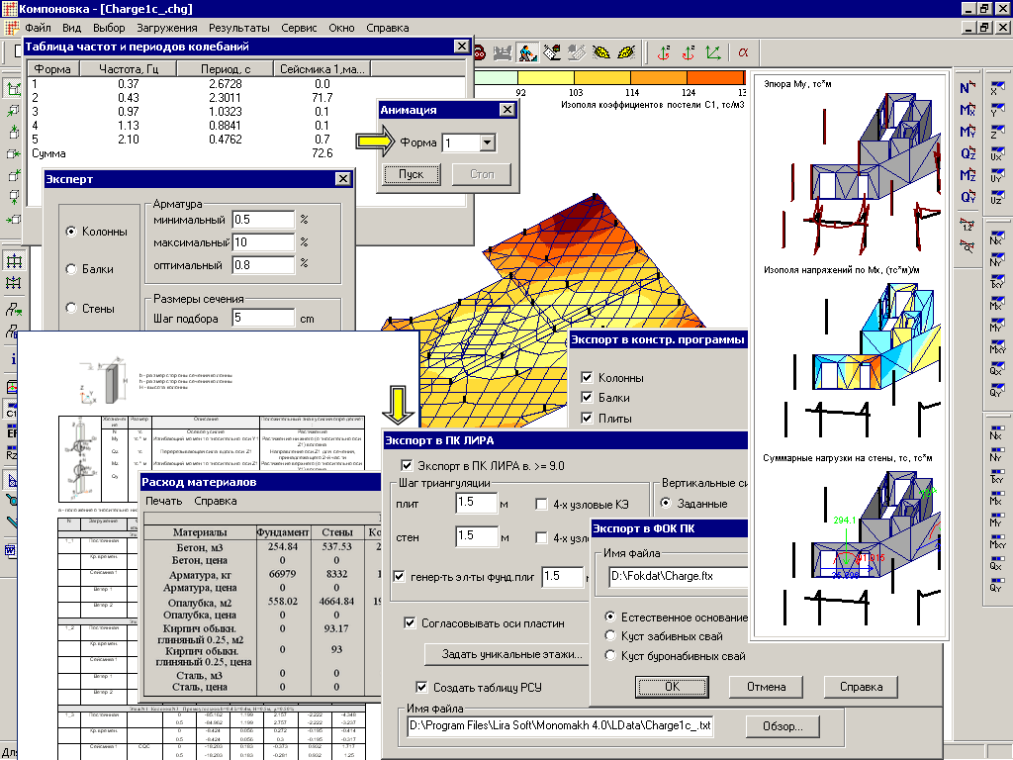Open Печать menu in Расход материалов window
The image size is (1013, 760).
coord(163,501)
